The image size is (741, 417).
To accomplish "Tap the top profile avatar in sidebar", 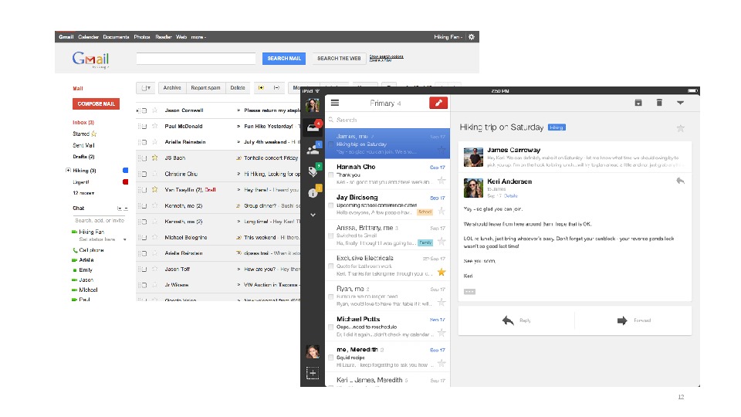I will (x=313, y=106).
